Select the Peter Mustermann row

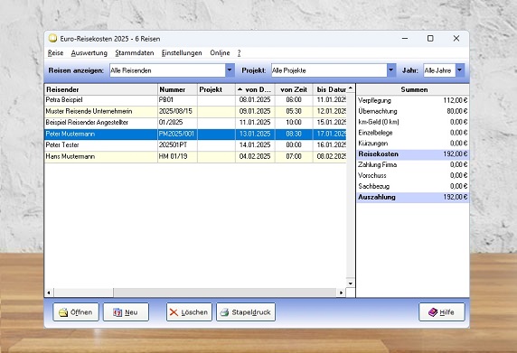(x=195, y=134)
